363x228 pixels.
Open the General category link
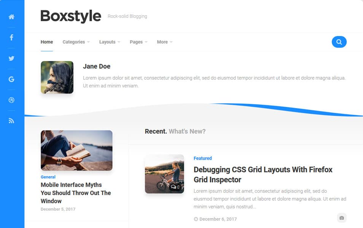pyautogui.click(x=48, y=177)
